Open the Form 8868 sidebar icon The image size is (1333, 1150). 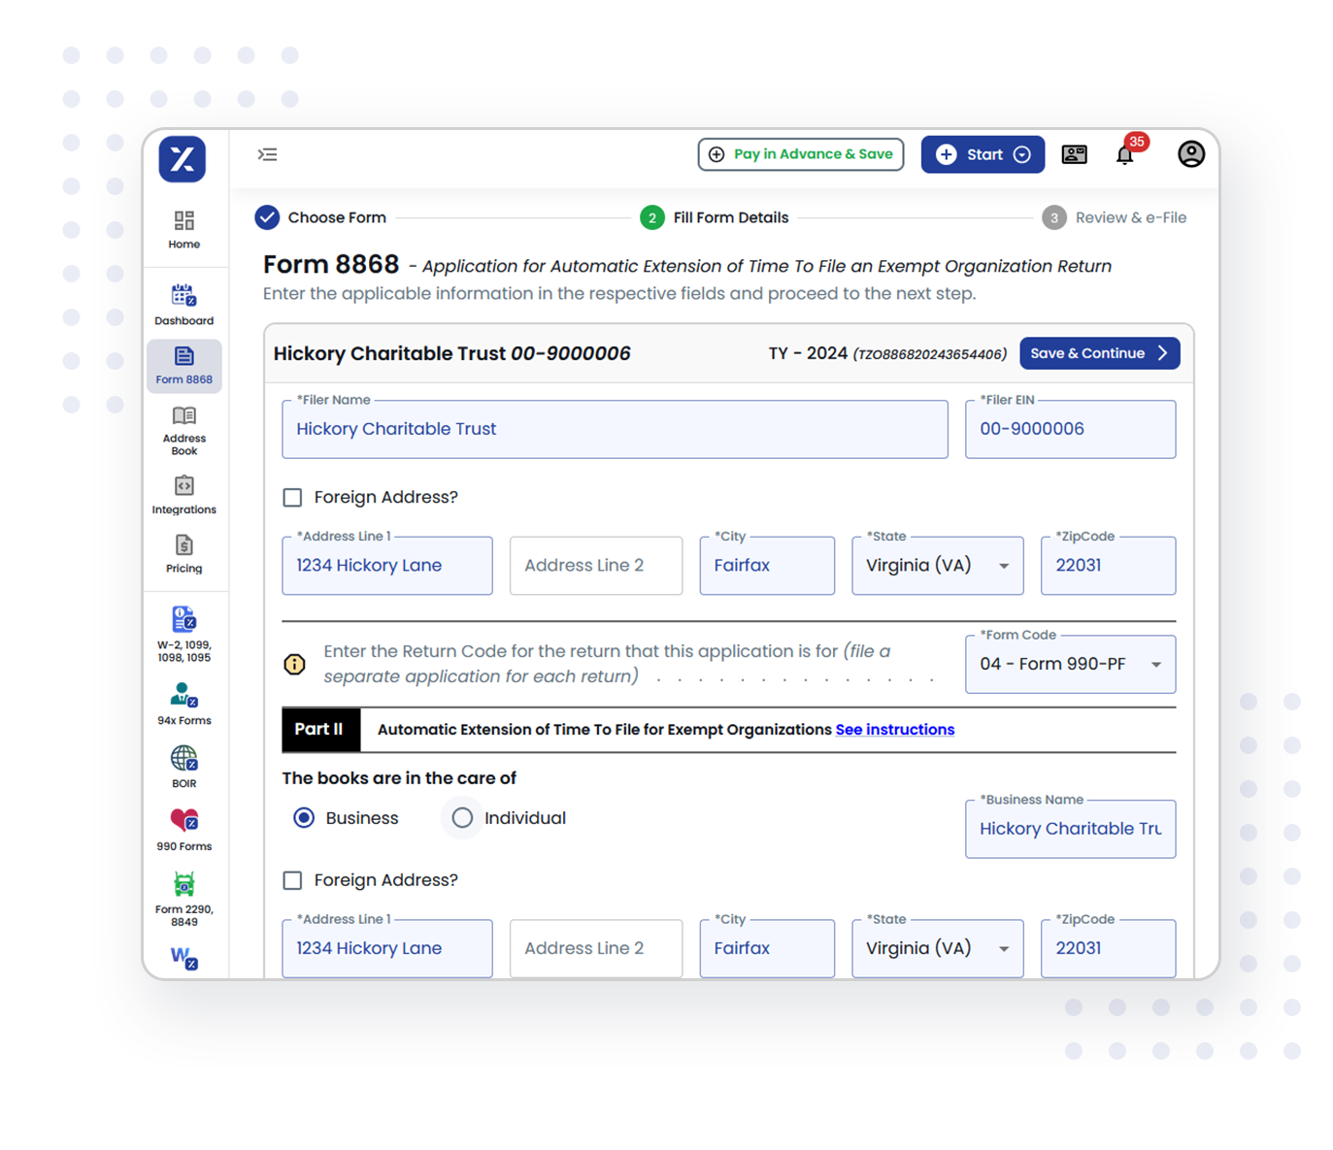[183, 366]
